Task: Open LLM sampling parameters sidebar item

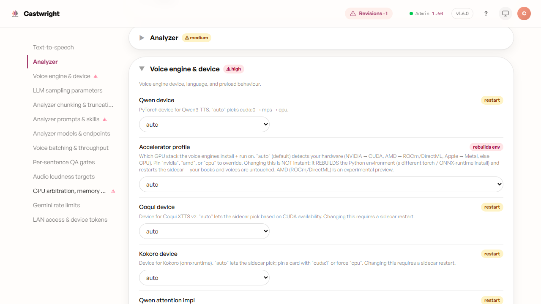Action: click(x=68, y=90)
